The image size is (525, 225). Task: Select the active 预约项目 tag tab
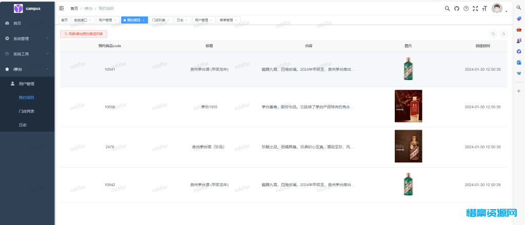click(x=135, y=20)
